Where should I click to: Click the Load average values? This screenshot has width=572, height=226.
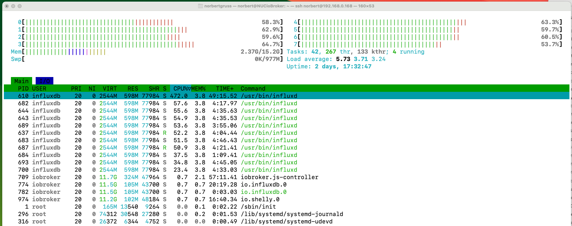361,59
